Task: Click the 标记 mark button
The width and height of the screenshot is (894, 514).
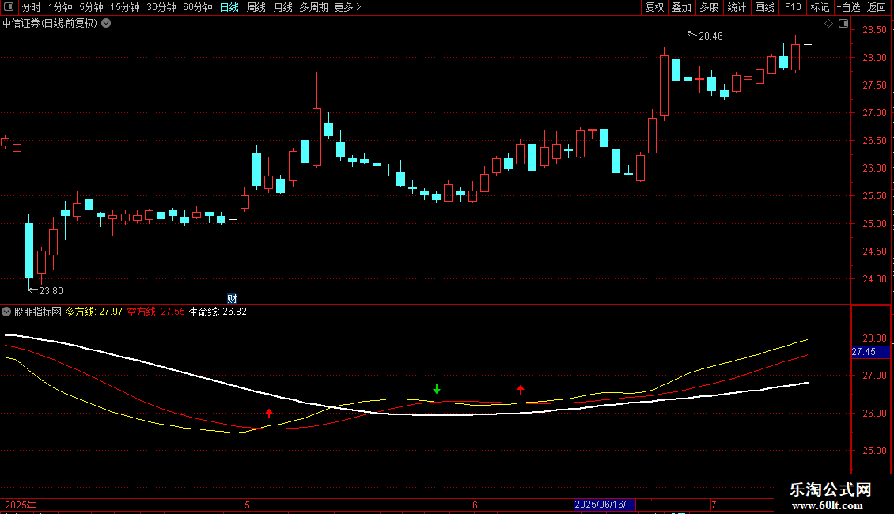Action: [x=820, y=7]
